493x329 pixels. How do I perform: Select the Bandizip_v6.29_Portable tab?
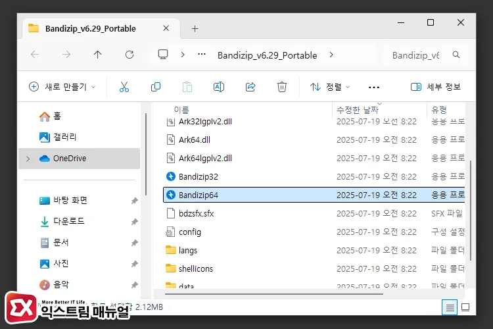pos(101,29)
